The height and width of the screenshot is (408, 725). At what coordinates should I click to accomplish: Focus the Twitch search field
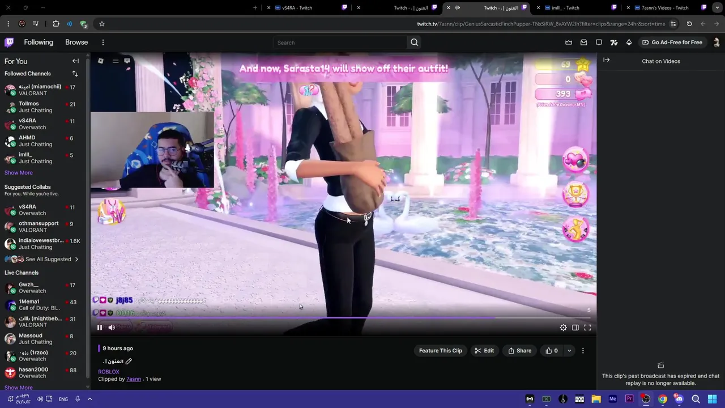click(x=340, y=42)
